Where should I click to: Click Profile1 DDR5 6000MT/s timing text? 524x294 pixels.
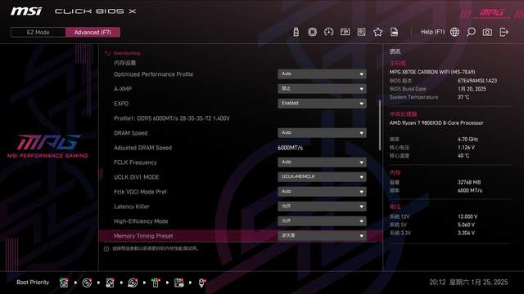172,118
